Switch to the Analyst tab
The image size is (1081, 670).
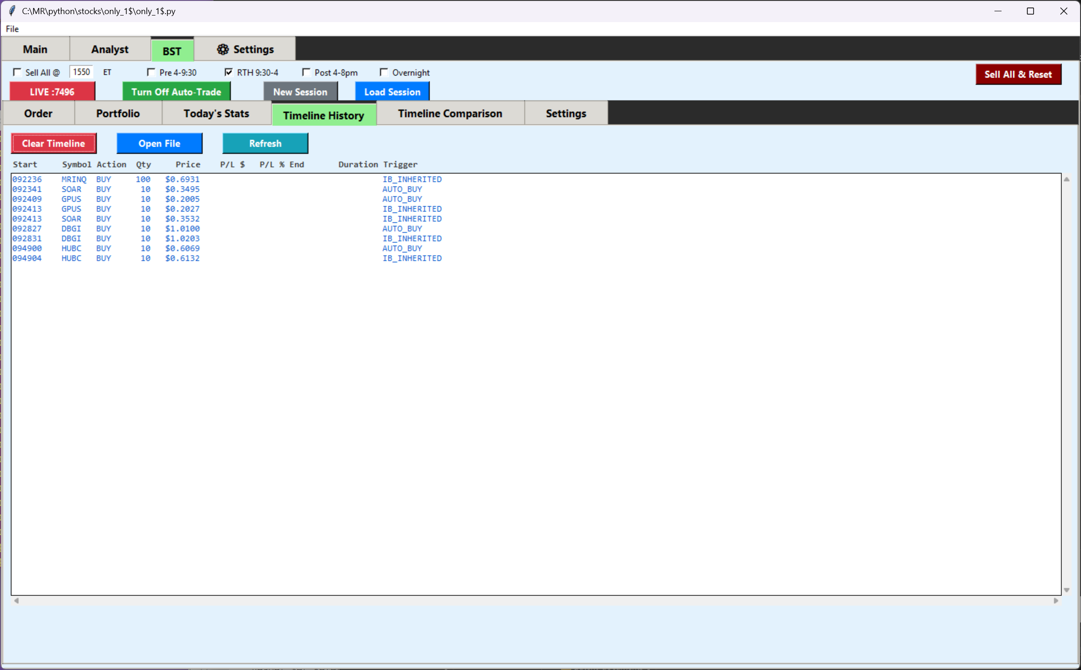(110, 49)
